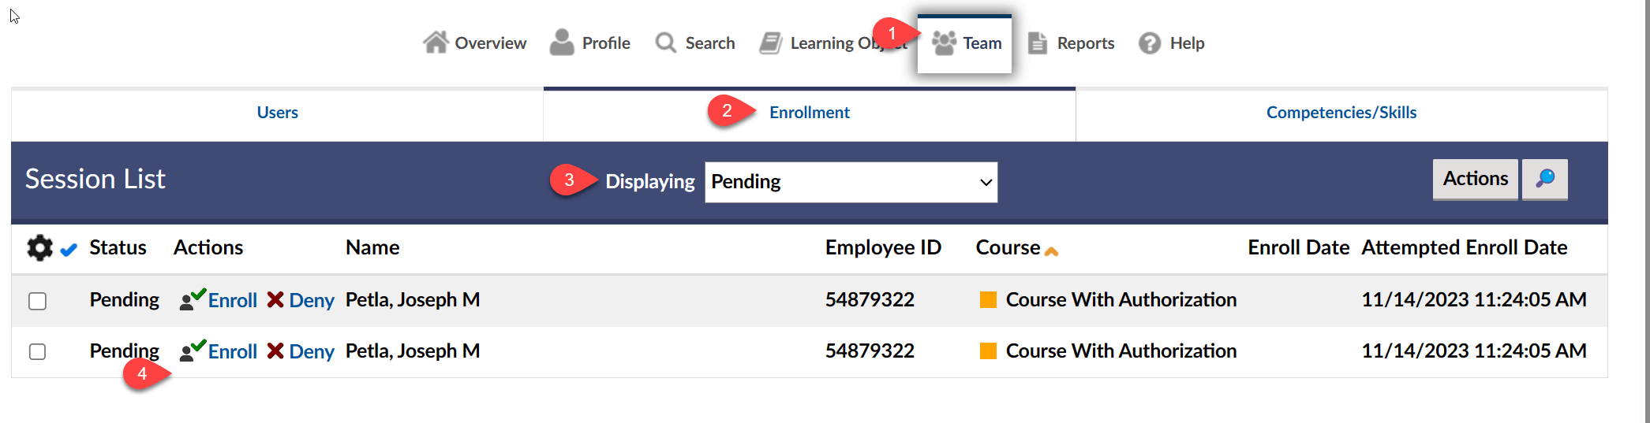Sort by the Status column header
This screenshot has height=423, width=1650.
118,247
